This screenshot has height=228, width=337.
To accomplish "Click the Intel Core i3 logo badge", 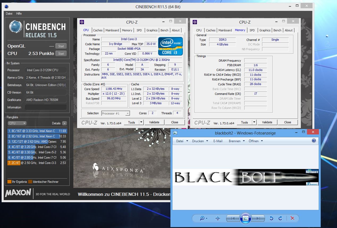I will pos(170,46).
